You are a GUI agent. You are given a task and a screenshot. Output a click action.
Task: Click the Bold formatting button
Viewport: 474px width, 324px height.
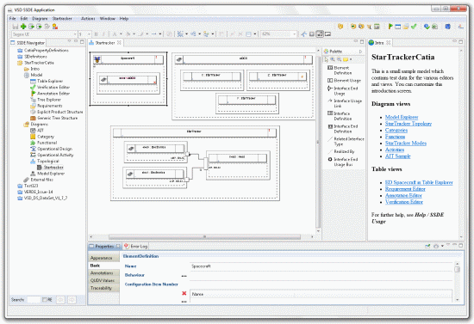click(97, 34)
